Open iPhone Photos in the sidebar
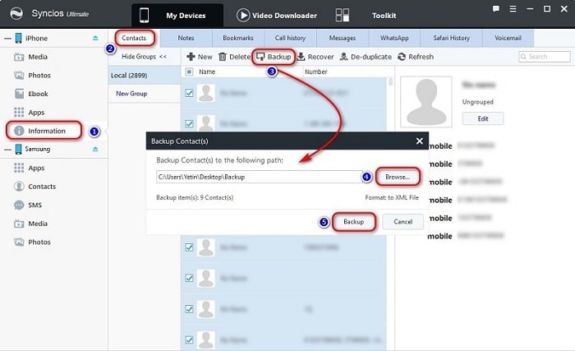 [x=38, y=76]
